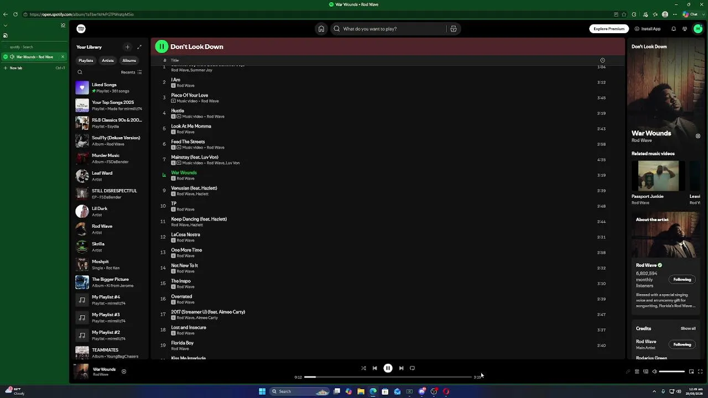Enter full screen player
This screenshot has width=708, height=398.
[700, 371]
